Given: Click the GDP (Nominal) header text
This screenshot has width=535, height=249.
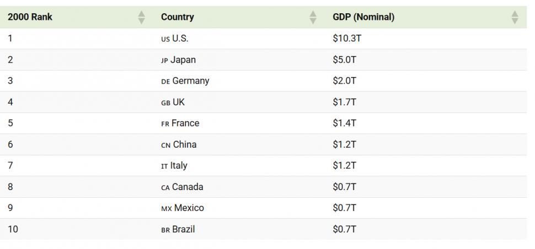Looking at the screenshot, I should (363, 17).
